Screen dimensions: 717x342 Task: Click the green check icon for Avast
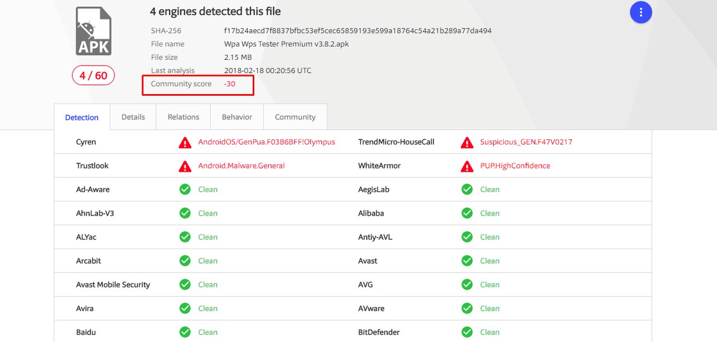[x=467, y=261]
